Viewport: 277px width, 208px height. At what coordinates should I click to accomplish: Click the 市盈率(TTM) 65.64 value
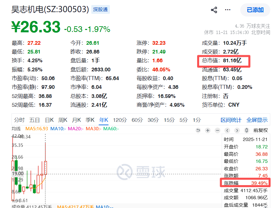click(112, 78)
